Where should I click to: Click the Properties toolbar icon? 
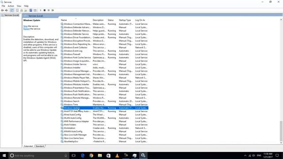tap(17, 11)
